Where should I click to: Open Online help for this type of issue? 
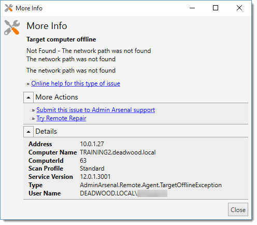pyautogui.click(x=76, y=83)
